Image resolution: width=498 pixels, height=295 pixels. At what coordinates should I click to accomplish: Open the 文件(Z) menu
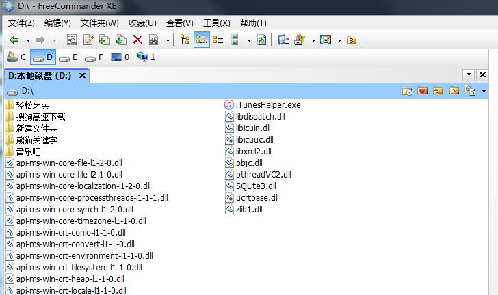pyautogui.click(x=21, y=23)
